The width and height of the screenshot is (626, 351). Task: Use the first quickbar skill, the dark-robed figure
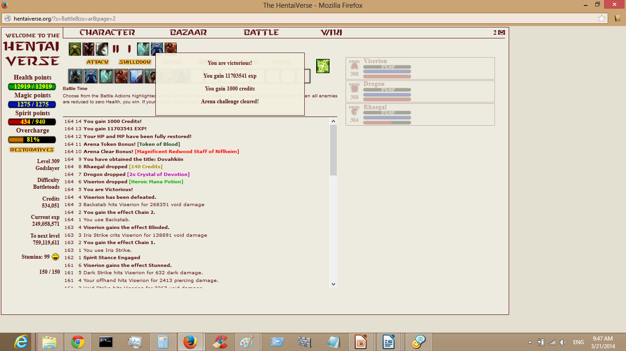[x=75, y=76]
